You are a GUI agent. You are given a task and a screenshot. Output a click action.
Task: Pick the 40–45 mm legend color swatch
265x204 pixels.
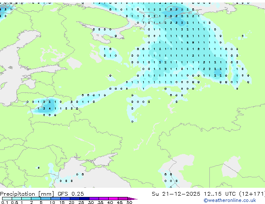113,199
